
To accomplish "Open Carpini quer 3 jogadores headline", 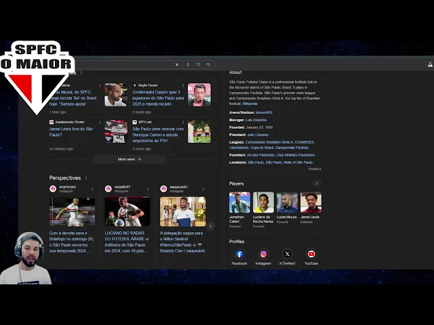I will tap(158, 97).
